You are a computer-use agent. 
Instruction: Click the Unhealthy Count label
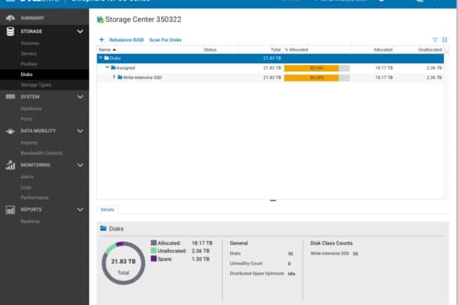tap(246, 264)
